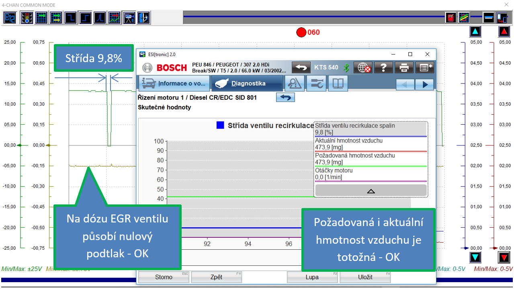Close the 4-CHAN COMMON MODE window

click(506, 5)
